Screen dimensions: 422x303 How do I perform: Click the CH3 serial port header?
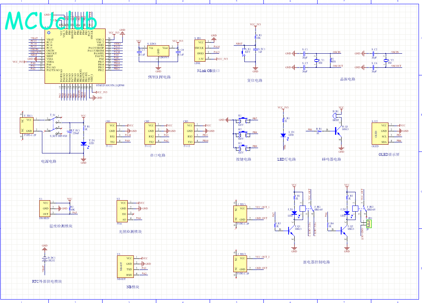click(189, 134)
